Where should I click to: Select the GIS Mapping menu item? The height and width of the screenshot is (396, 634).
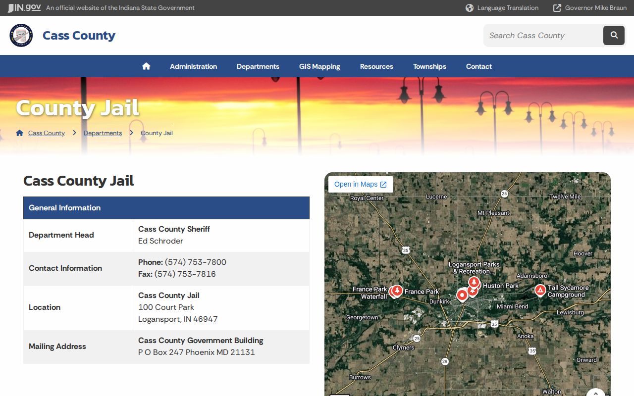pyautogui.click(x=319, y=66)
